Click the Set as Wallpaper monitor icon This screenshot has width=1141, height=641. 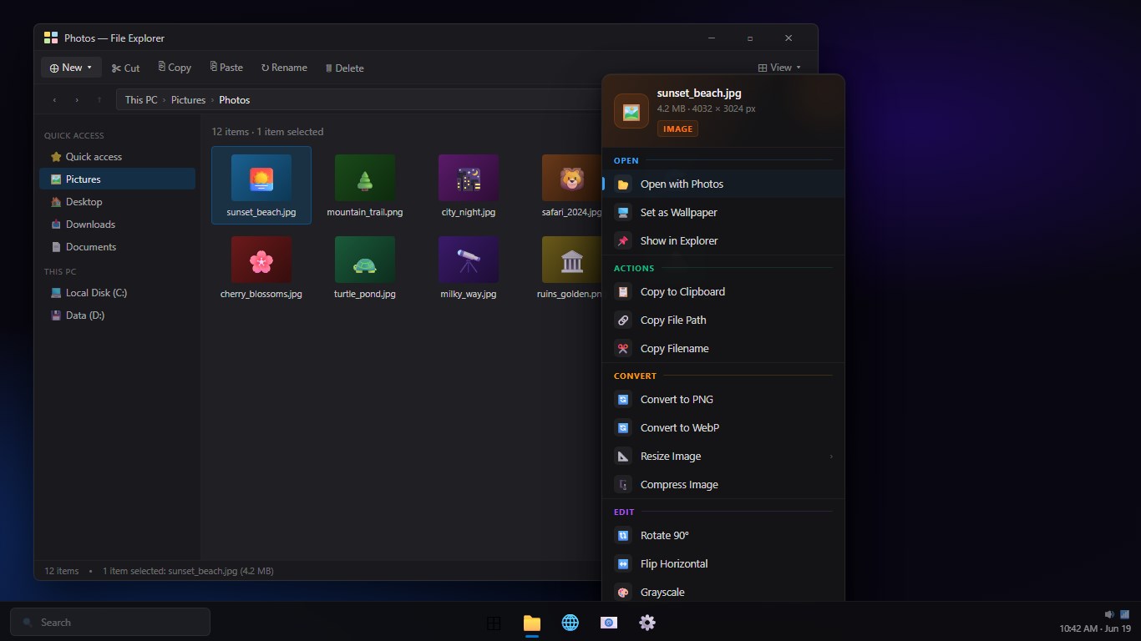623,213
